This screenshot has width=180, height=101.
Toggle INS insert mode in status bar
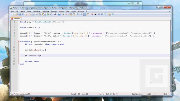coord(165,94)
